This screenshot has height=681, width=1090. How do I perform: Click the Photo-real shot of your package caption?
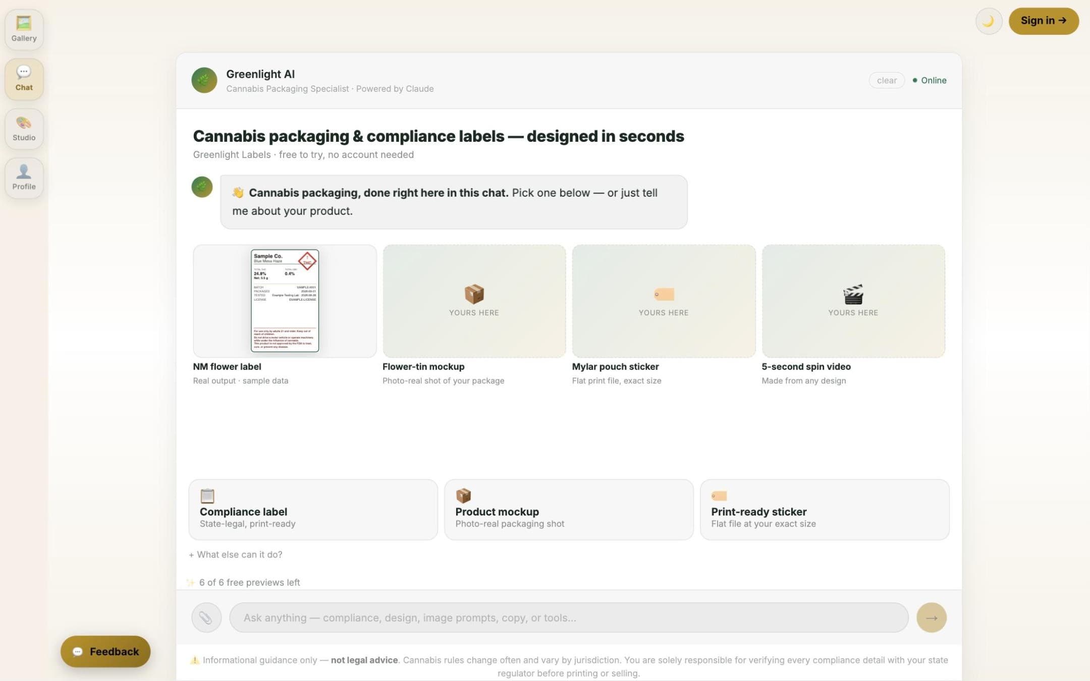tap(443, 381)
